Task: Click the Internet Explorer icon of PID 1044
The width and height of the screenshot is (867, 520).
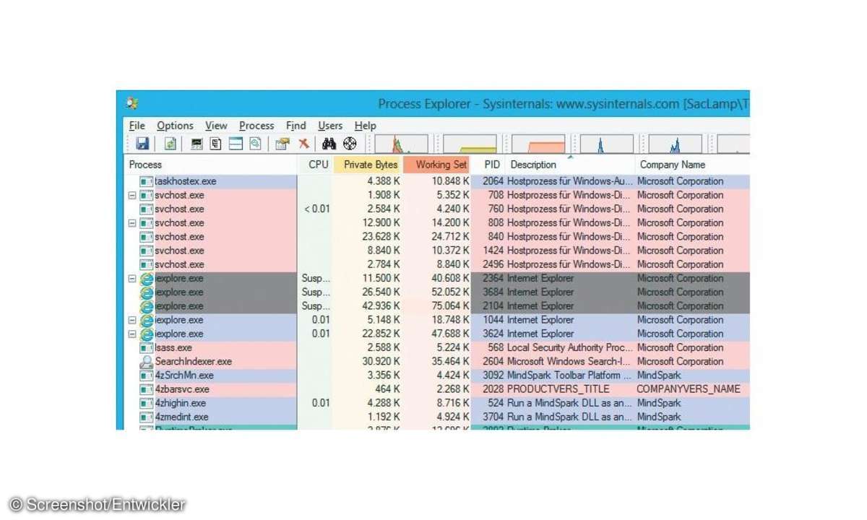Action: point(147,320)
